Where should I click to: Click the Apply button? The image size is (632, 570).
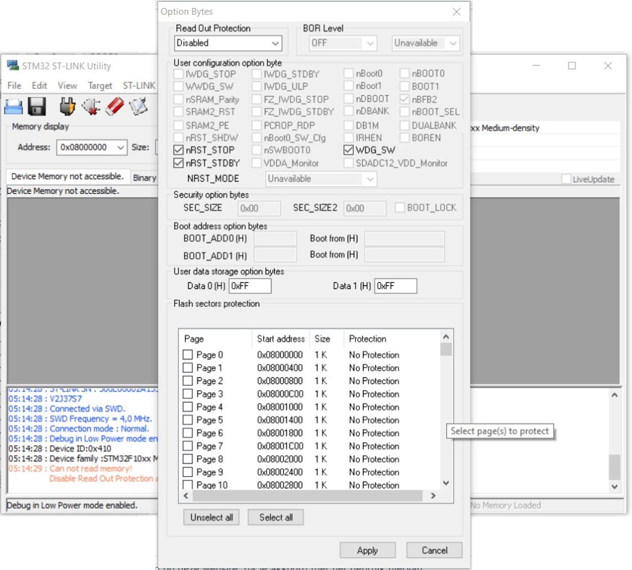tap(368, 550)
